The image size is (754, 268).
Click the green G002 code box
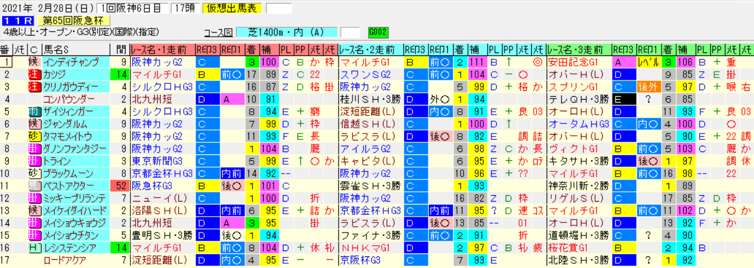379,31
